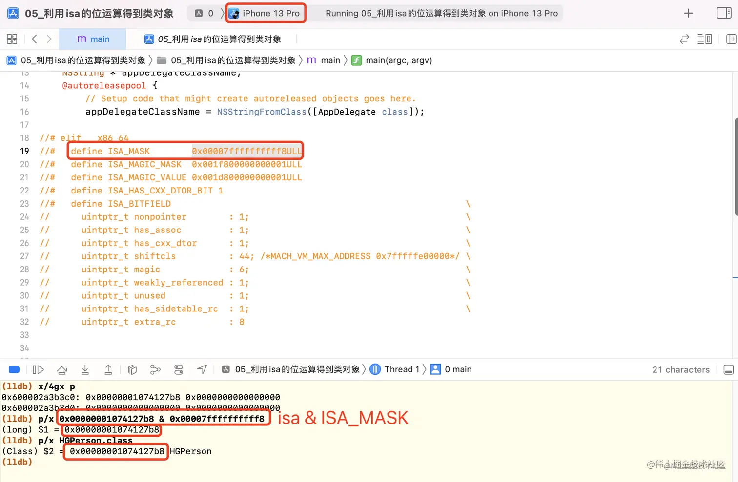This screenshot has height=482, width=738.
Task: Click the Xcode project icon in the toolbar
Action: (13, 13)
